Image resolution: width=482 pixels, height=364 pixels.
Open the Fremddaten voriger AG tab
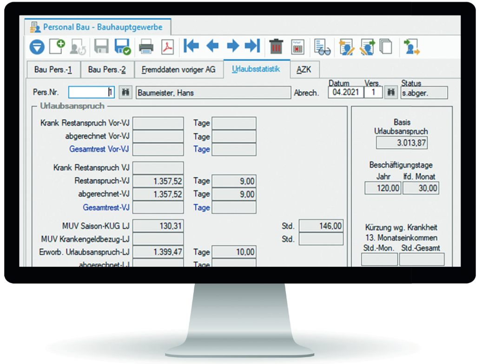click(178, 70)
